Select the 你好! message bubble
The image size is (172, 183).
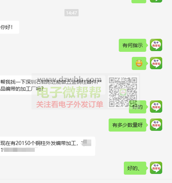pyautogui.click(x=9, y=27)
